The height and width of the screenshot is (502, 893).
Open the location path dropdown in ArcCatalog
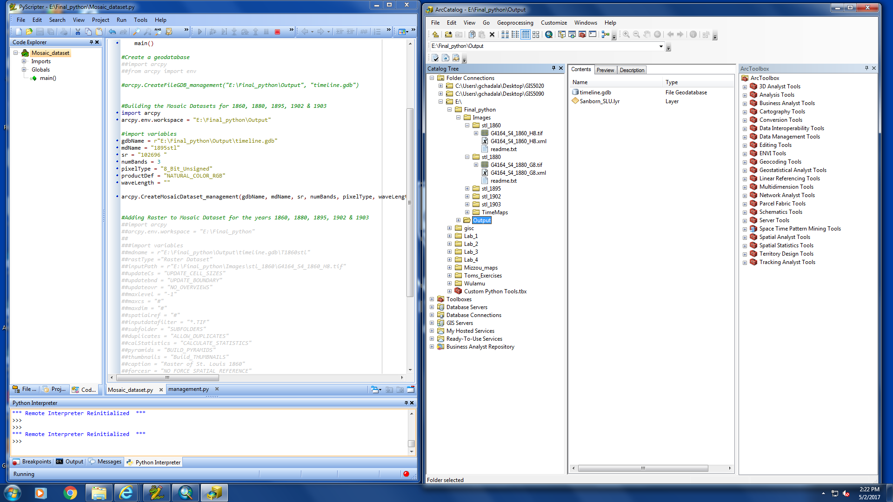661,46
